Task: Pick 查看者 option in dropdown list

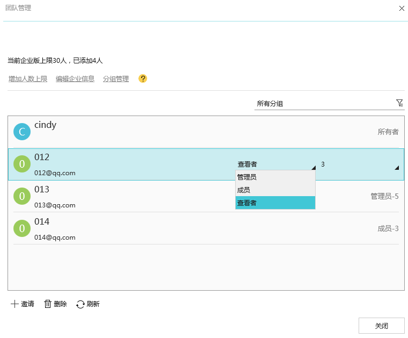Action: (275, 203)
